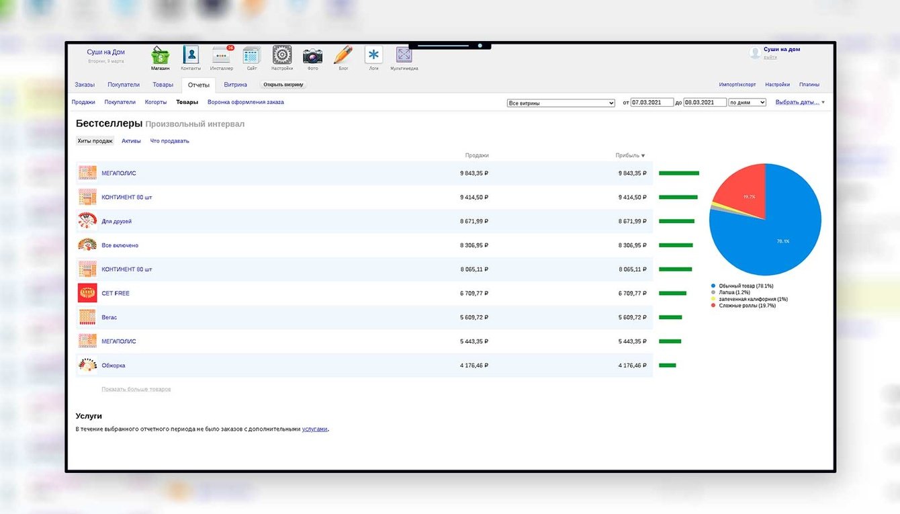The height and width of the screenshot is (514, 900).
Task: Expand the по дням grouping dropdown
Action: [x=747, y=103]
